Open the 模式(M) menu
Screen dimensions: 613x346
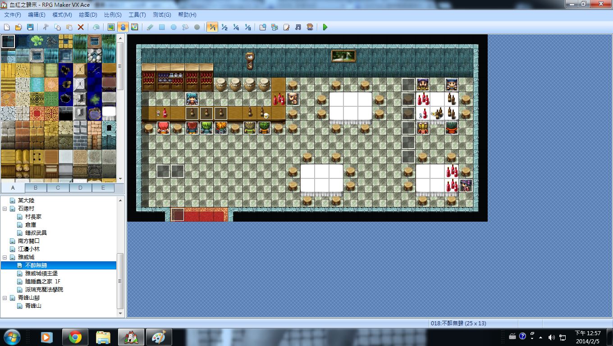62,15
